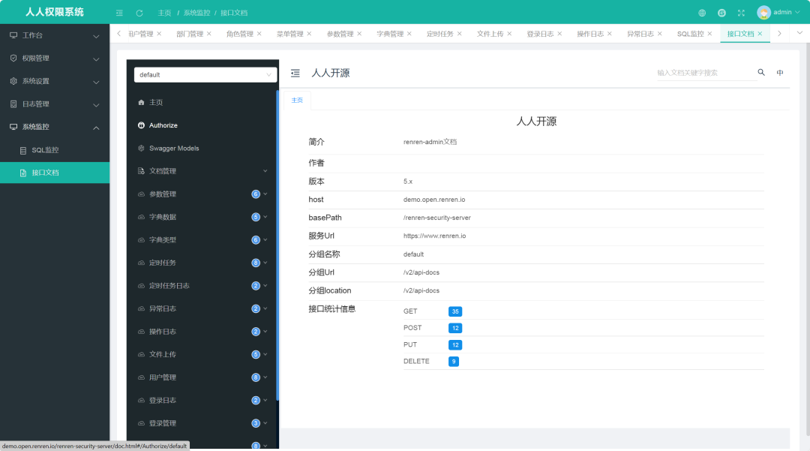This screenshot has width=810, height=451.
Task: Select the 主页 tab inside the doc viewer
Action: click(x=295, y=99)
